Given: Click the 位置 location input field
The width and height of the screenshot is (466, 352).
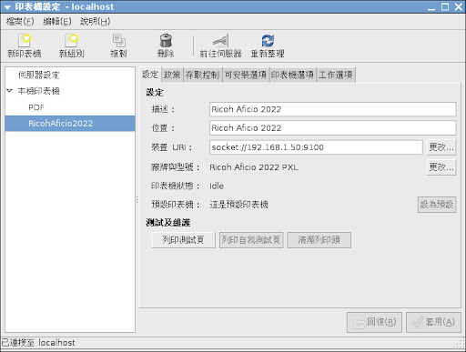Looking at the screenshot, I should point(332,128).
